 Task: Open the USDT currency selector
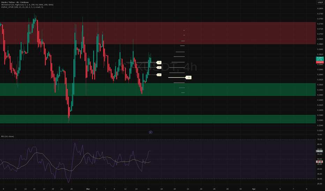click(x=320, y=2)
